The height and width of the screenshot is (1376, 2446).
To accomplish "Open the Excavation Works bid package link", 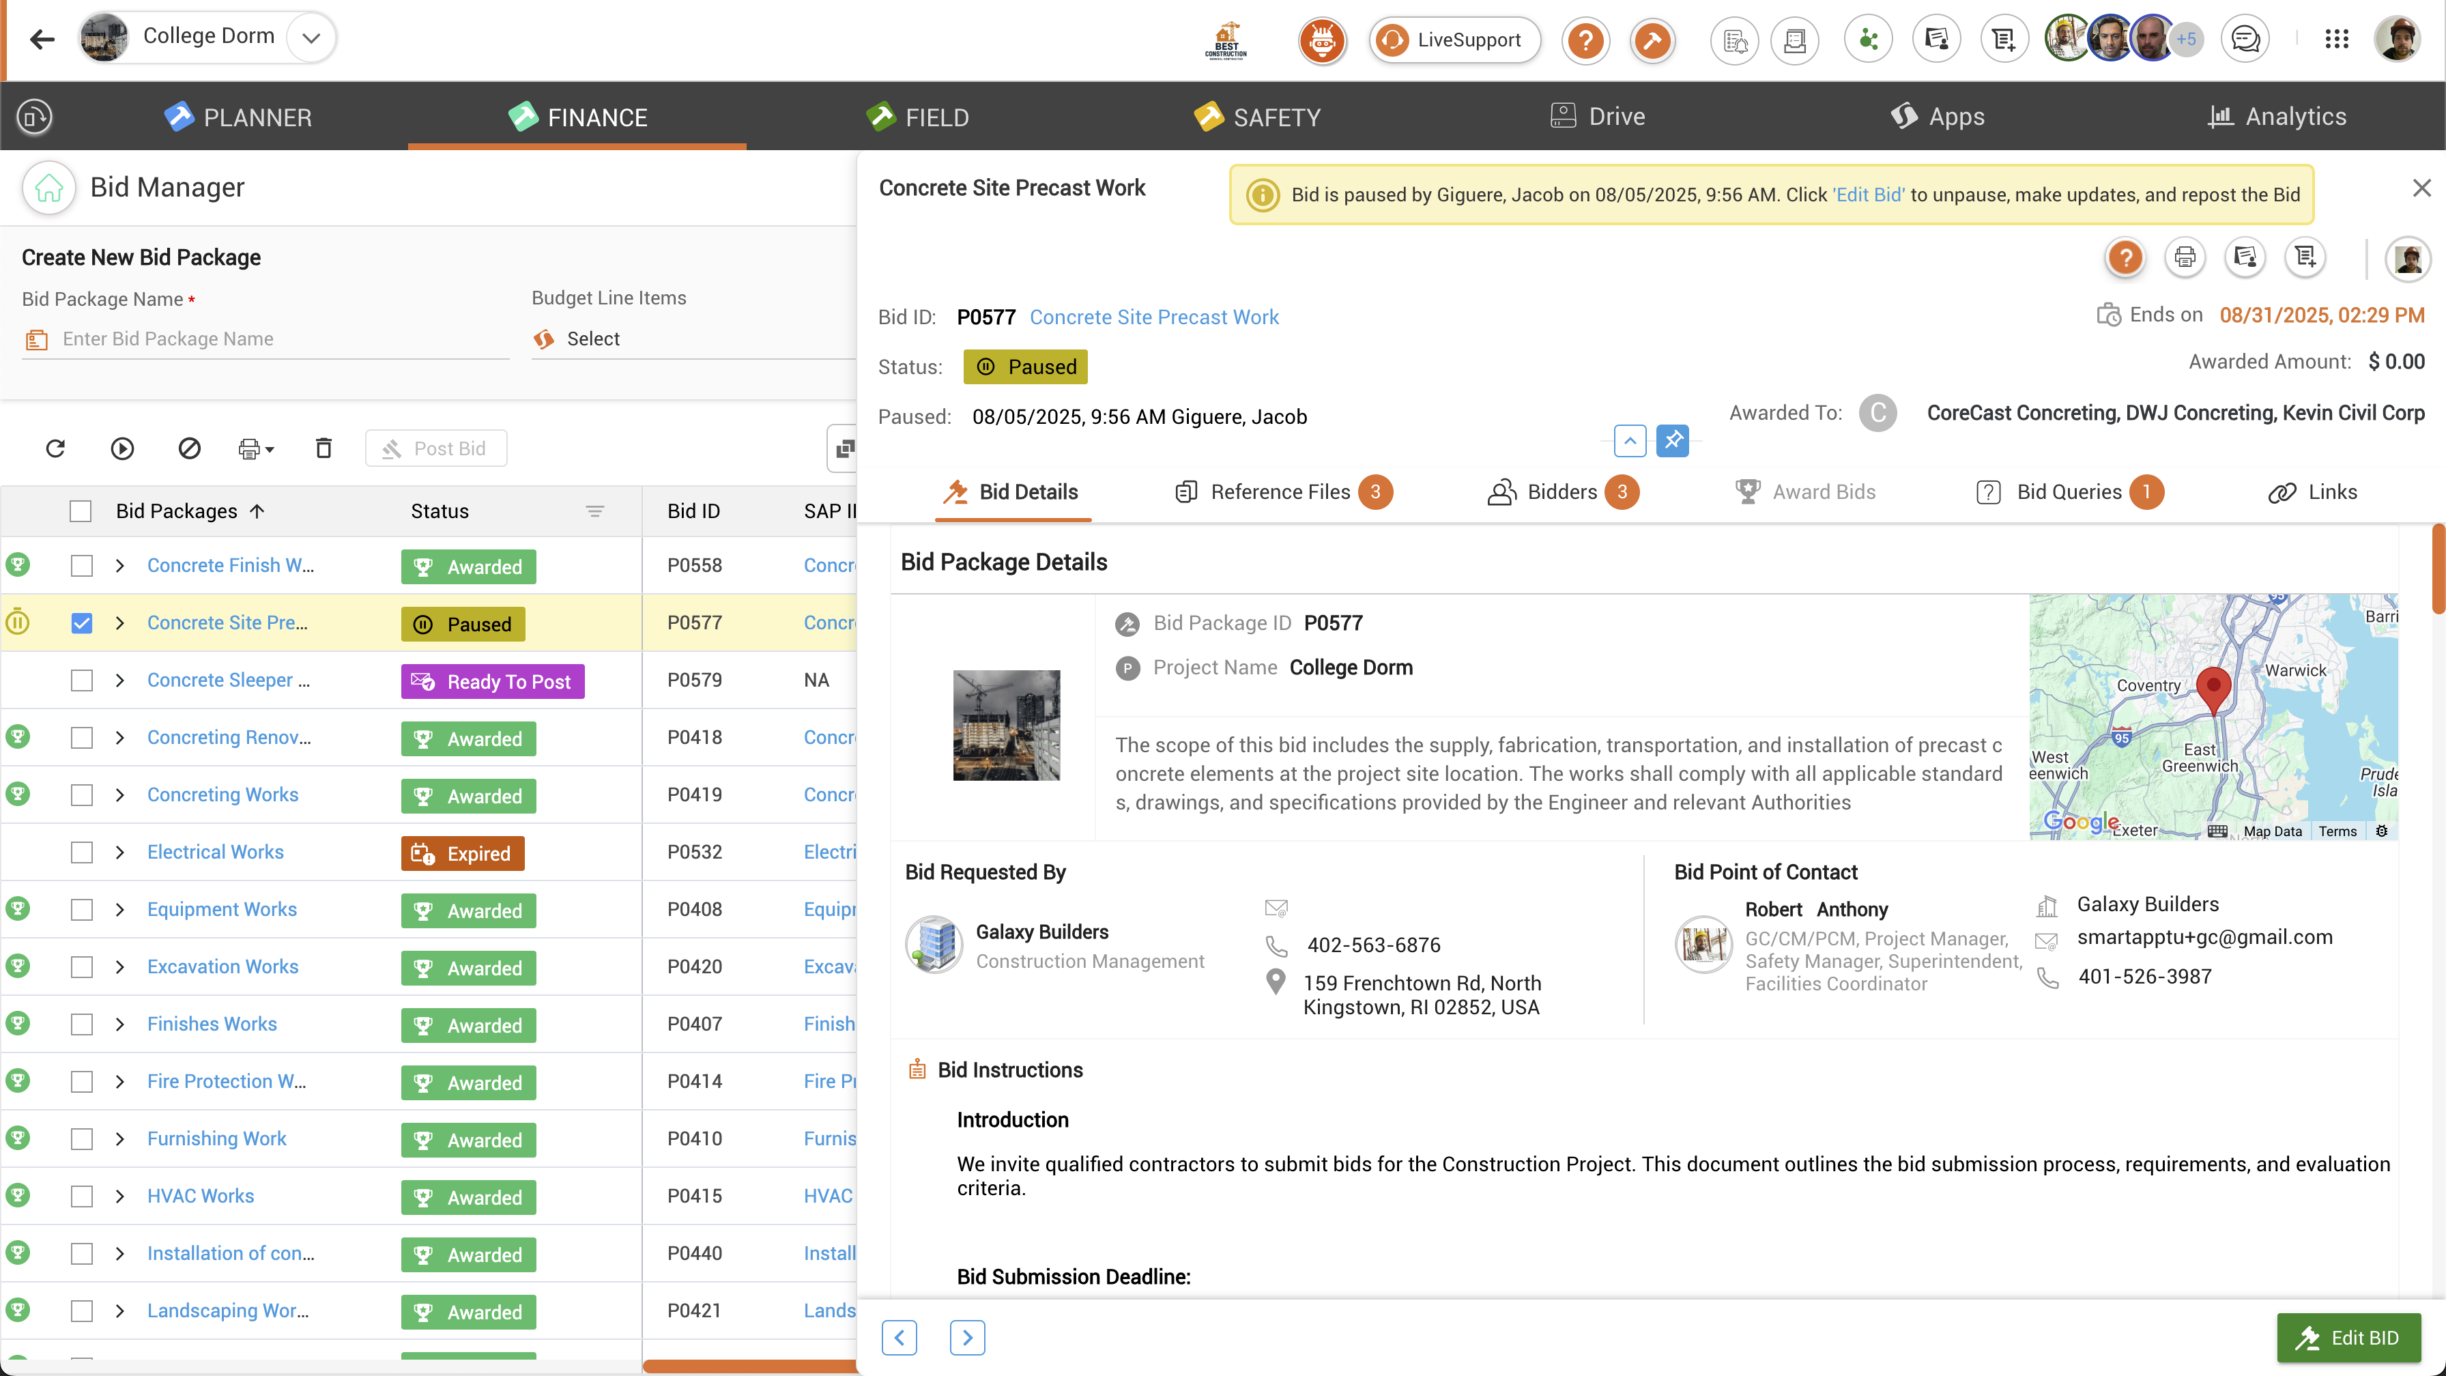I will coord(222,966).
